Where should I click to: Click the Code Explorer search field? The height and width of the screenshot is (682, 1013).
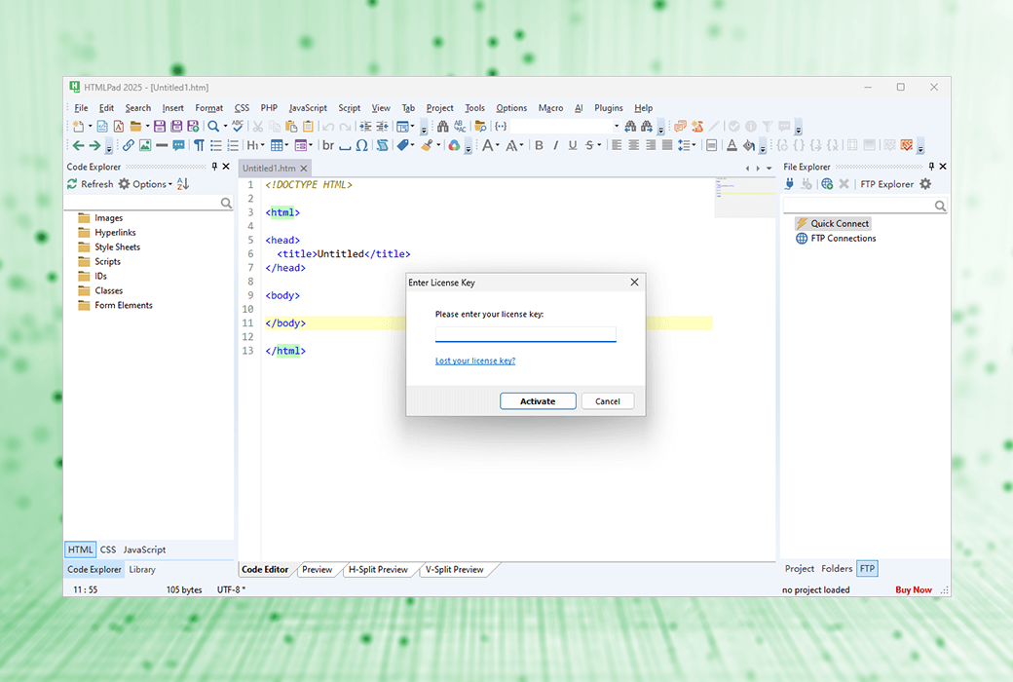click(149, 203)
